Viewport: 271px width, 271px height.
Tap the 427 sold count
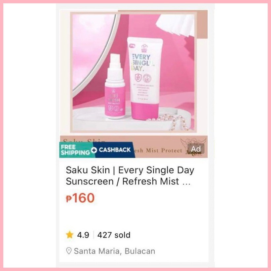[x=114, y=235]
